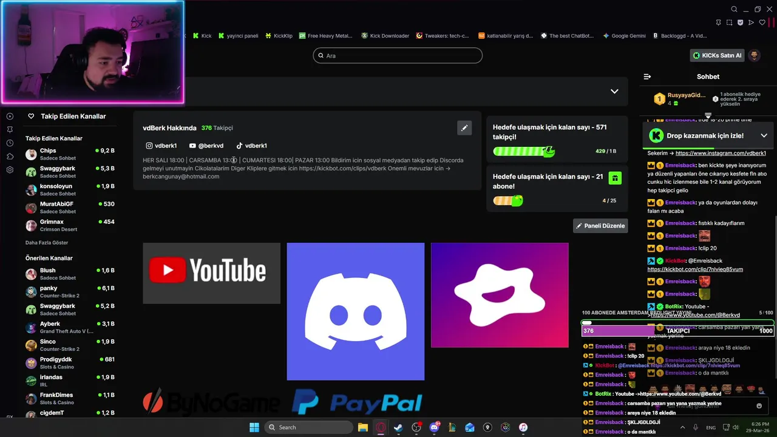This screenshot has width=777, height=437.
Task: Open the play icon in the left sidebar
Action: click(10, 116)
